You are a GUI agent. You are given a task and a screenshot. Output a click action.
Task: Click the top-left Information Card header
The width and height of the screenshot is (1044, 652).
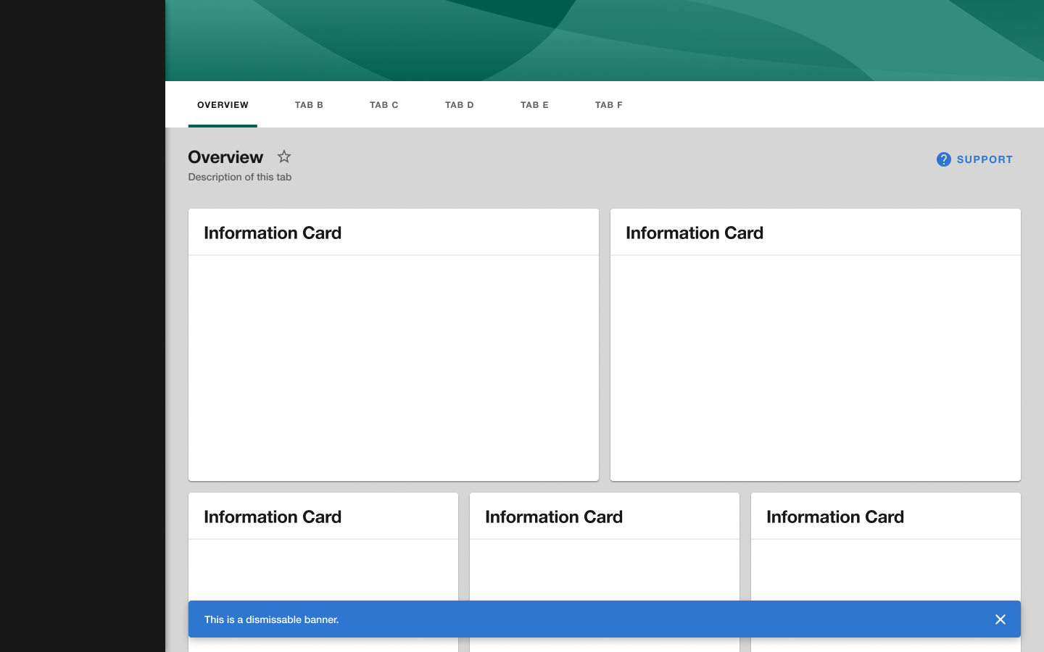click(x=273, y=233)
